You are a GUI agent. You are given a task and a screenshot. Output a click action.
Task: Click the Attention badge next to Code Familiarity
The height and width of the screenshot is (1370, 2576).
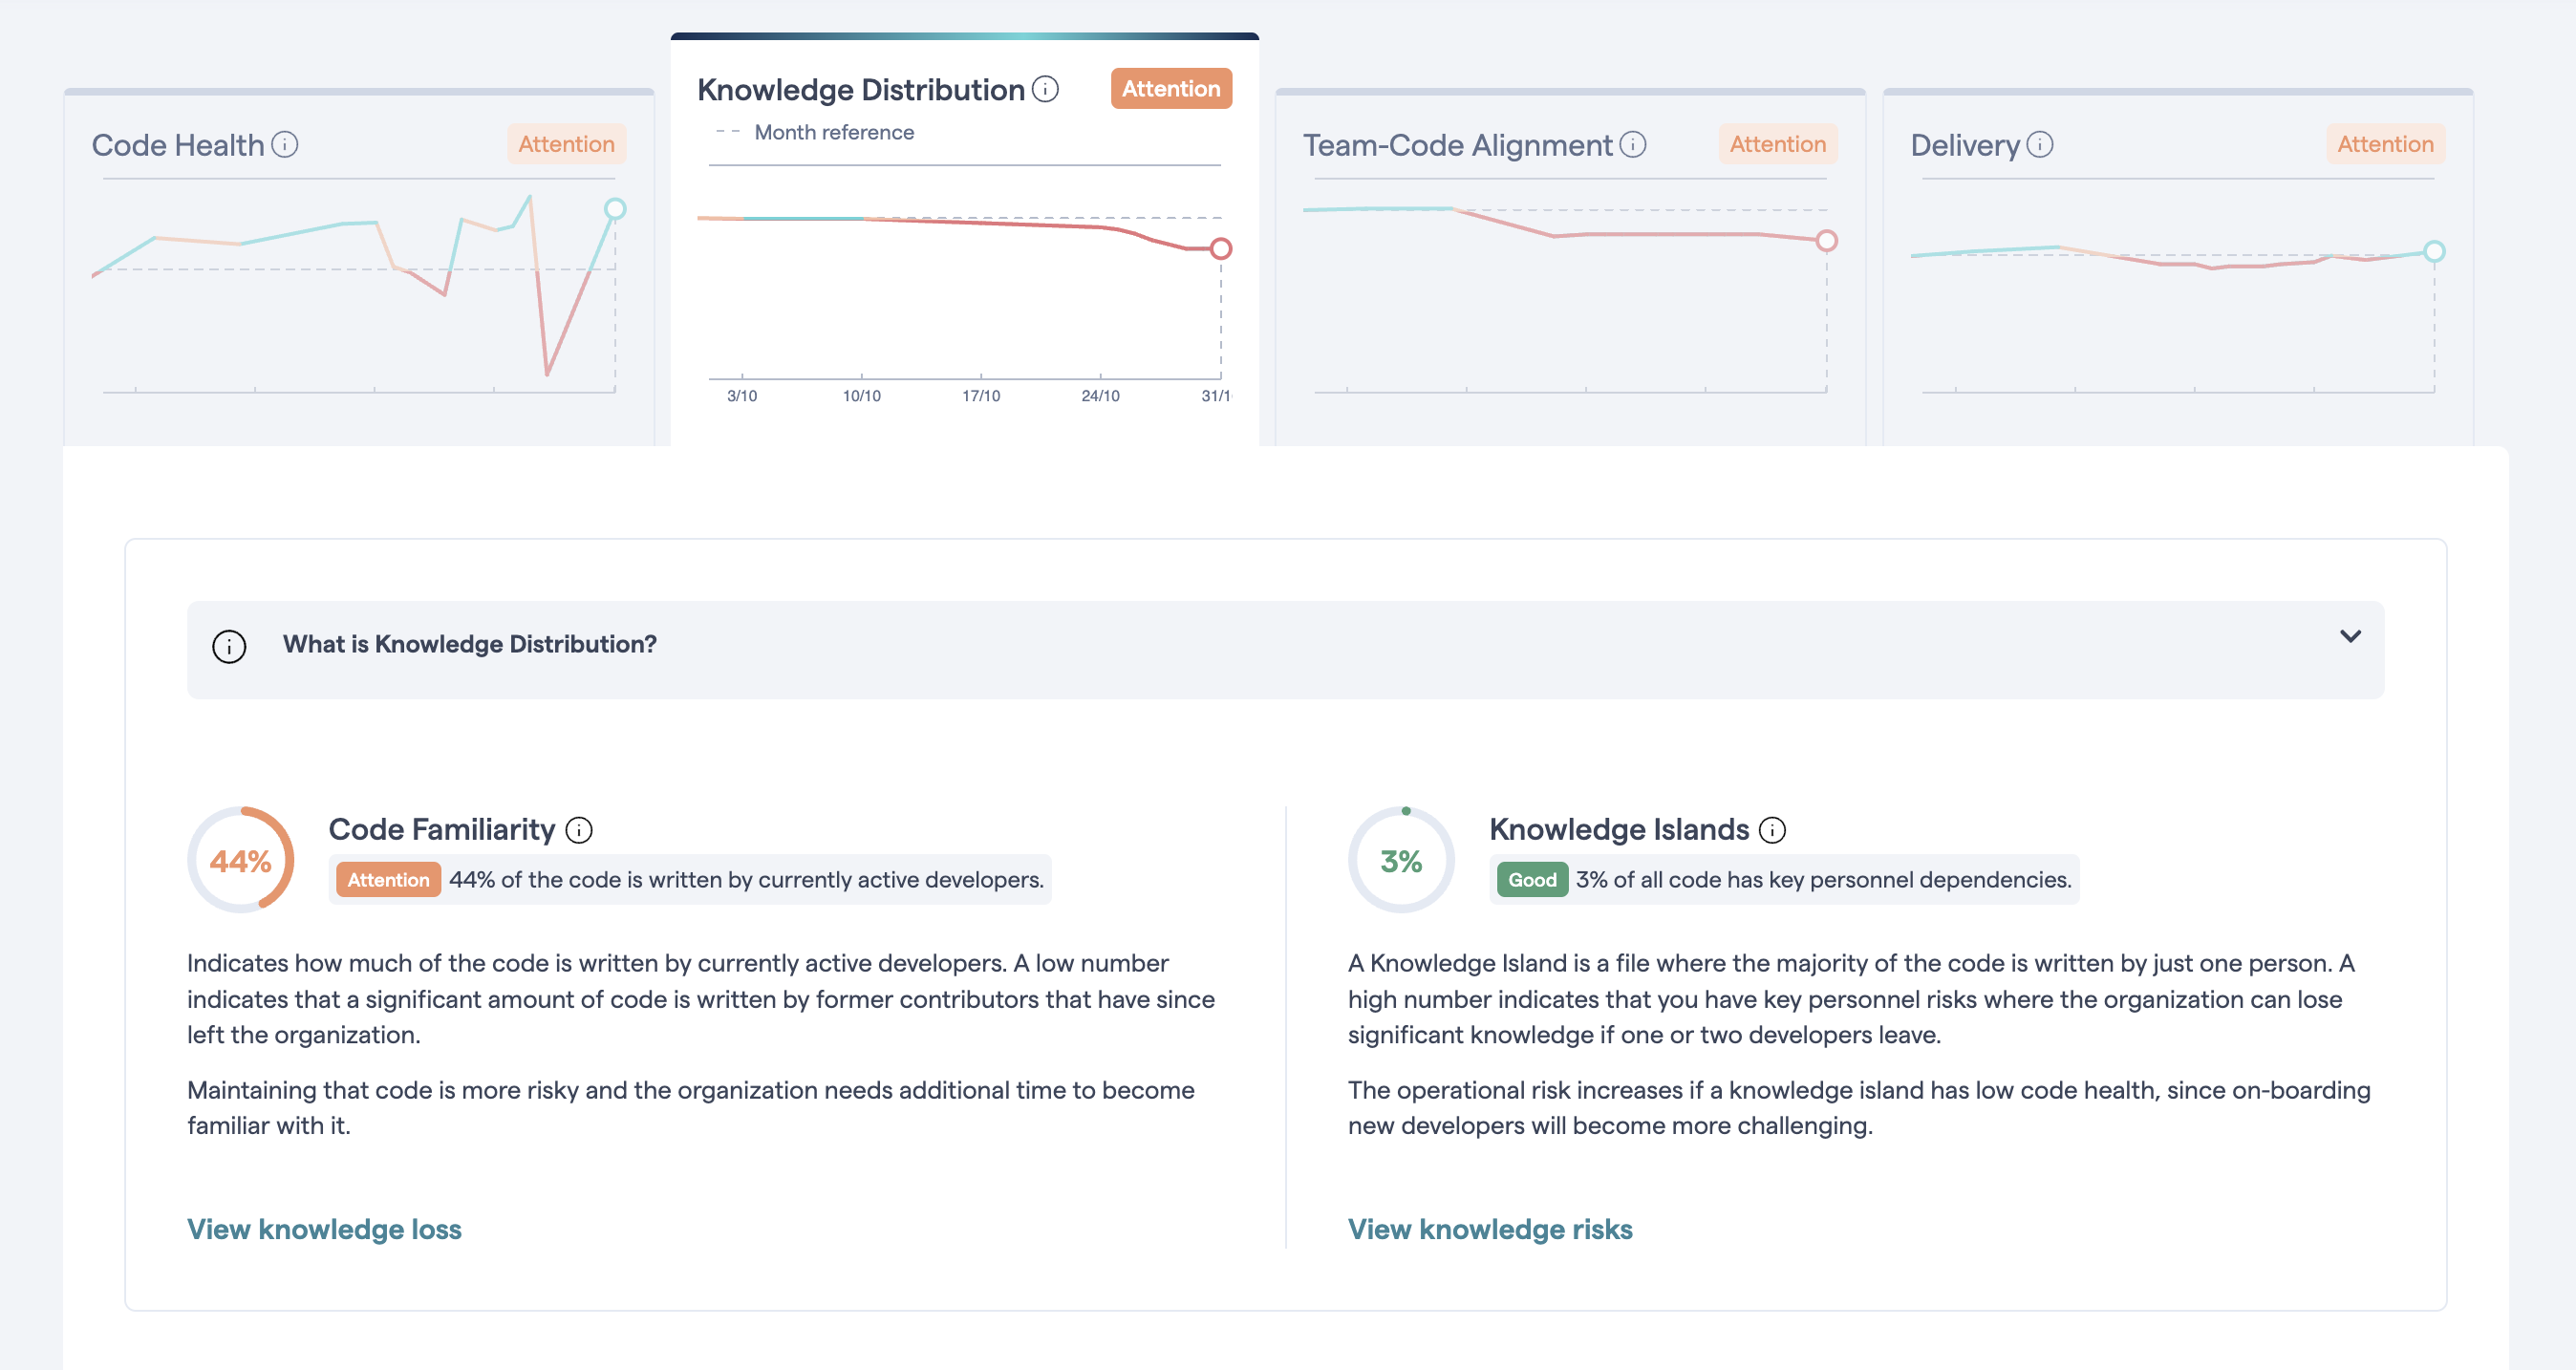coord(387,880)
